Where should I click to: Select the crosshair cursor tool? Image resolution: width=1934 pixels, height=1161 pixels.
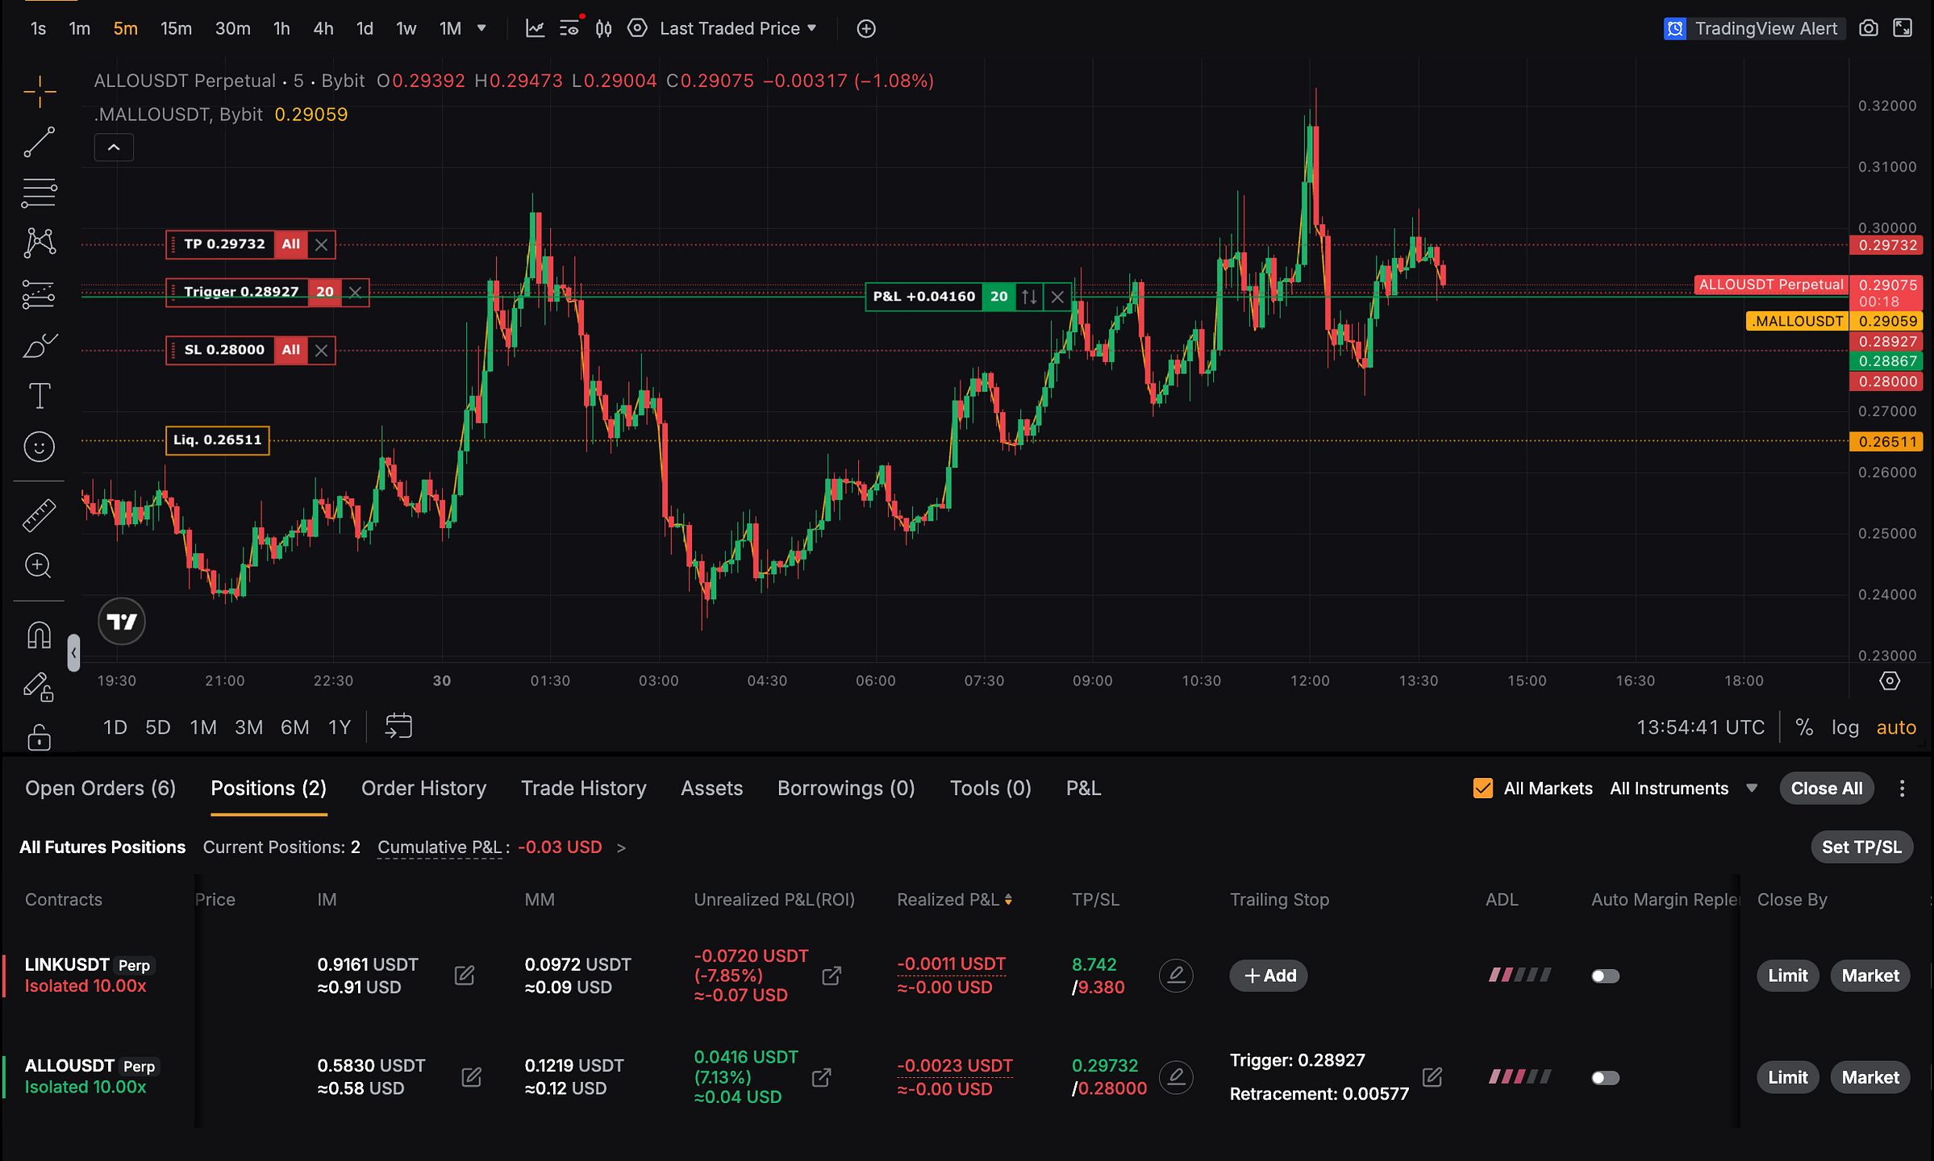(40, 92)
